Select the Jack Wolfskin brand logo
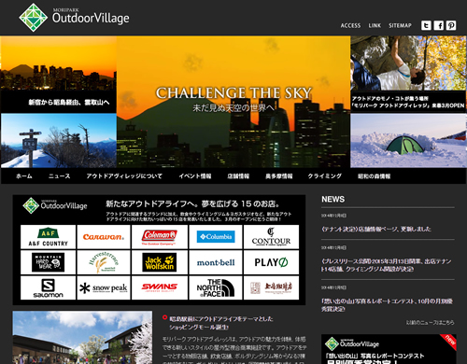 click(x=160, y=262)
